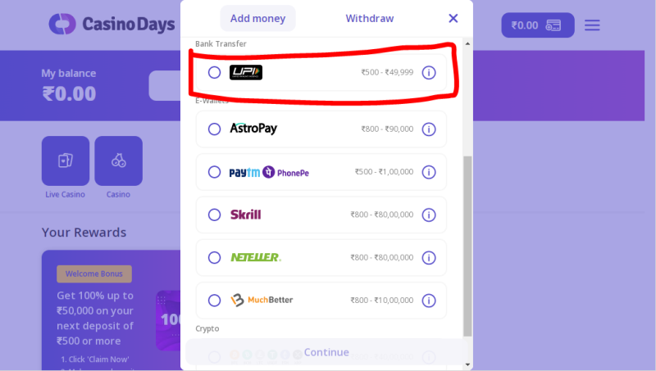Open ₹0.00 balance wallet button

[538, 25]
